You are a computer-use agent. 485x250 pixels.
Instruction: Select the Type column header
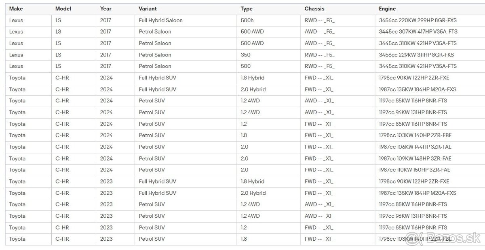247,8
